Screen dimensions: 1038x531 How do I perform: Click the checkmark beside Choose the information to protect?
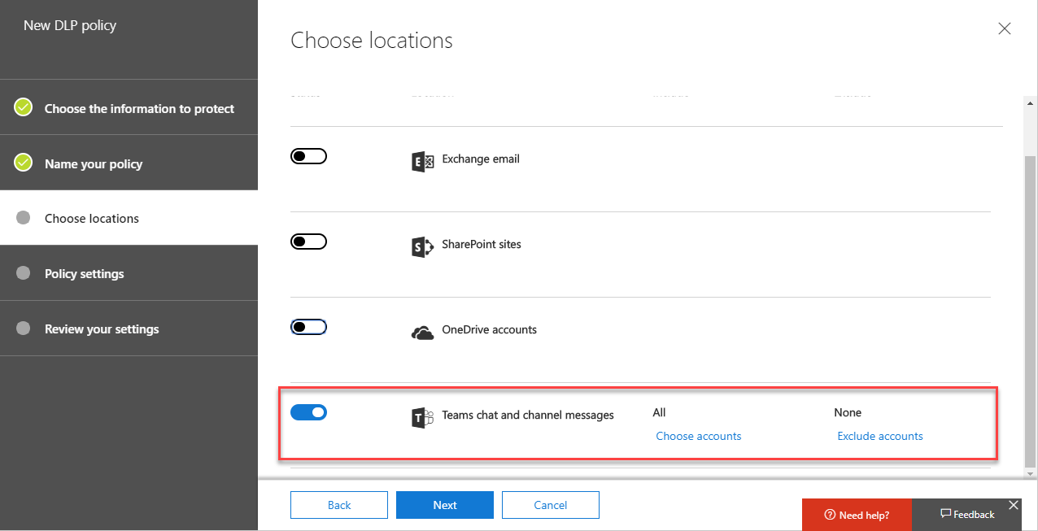[24, 107]
